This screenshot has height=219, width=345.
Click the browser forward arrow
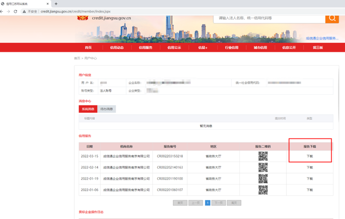coord(8,12)
